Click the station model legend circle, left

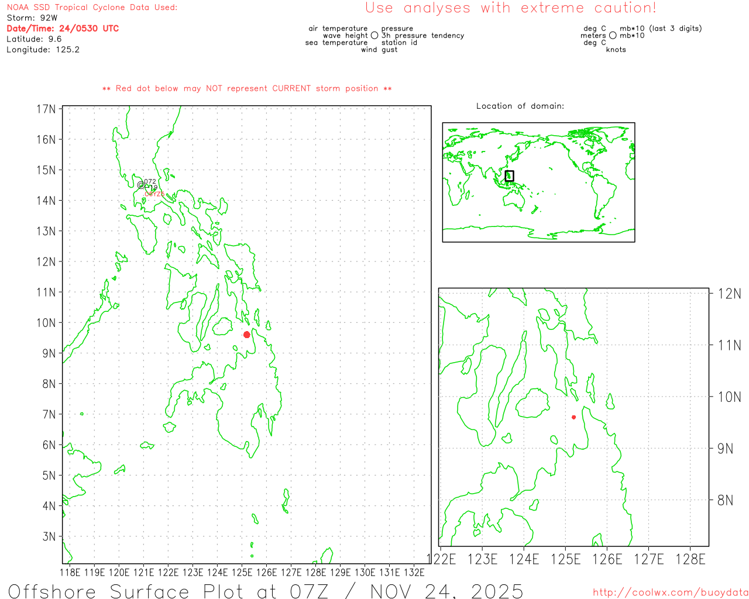(x=374, y=36)
